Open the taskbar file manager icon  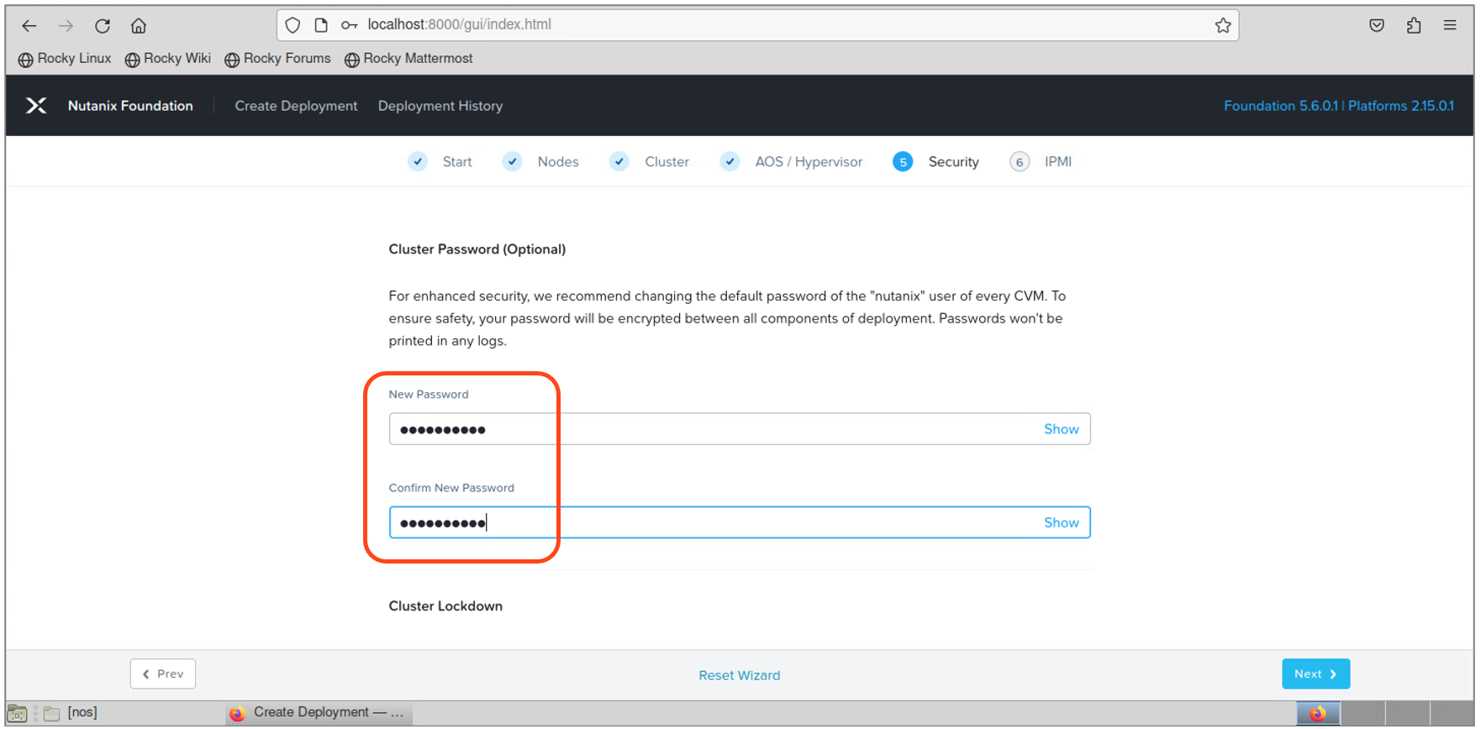pyautogui.click(x=17, y=713)
